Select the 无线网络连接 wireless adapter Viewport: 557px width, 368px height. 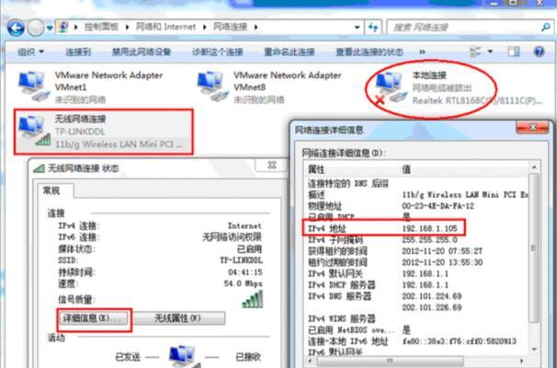click(x=104, y=132)
